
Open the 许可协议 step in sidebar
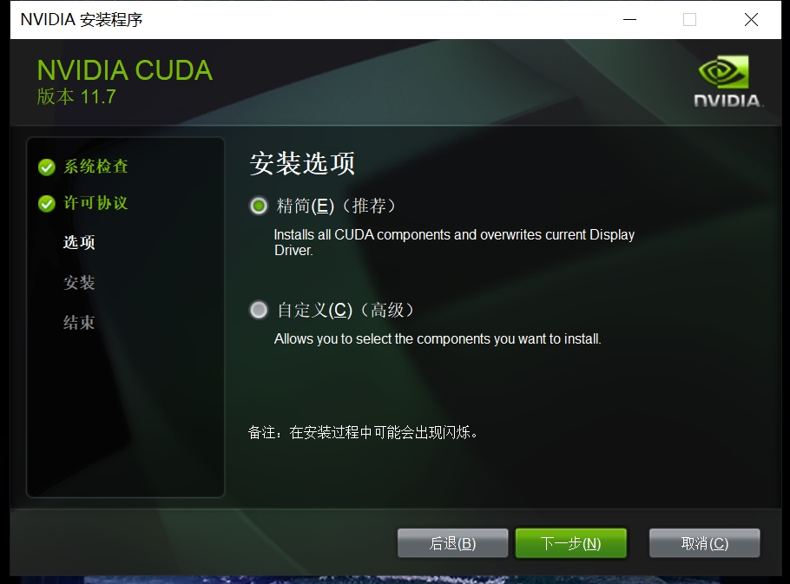(x=95, y=203)
